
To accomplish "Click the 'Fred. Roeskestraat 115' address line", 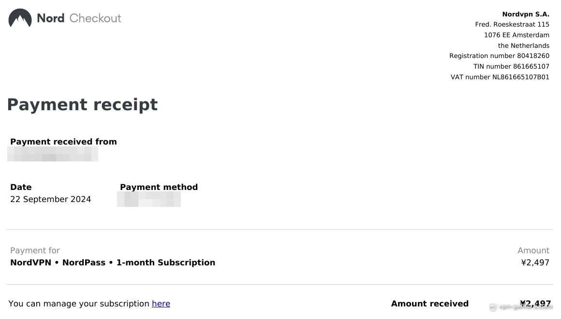I will [x=512, y=24].
